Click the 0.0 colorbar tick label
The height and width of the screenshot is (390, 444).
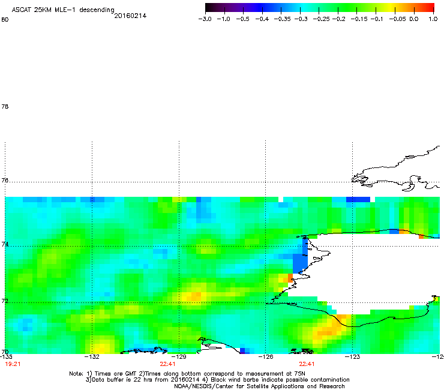pos(414,19)
